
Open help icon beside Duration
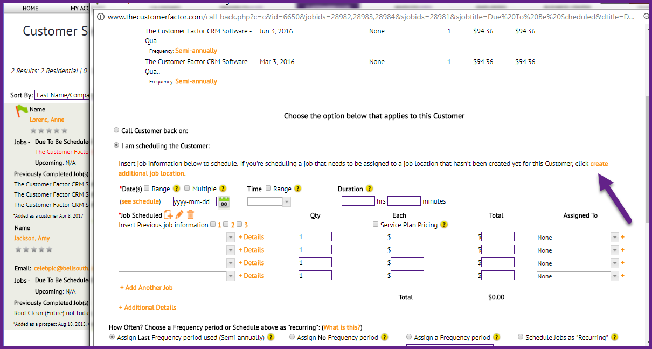[x=369, y=189]
